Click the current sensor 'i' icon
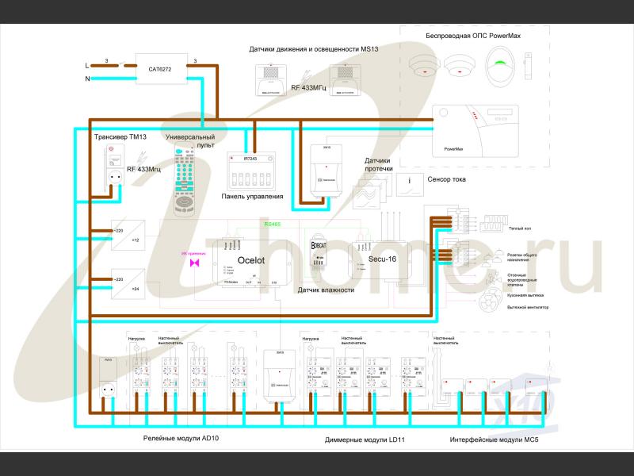This screenshot has height=476, width=634. [409, 182]
